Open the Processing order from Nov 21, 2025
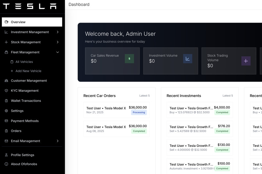Viewport: 262px width, 174px height. pyautogui.click(x=116, y=110)
